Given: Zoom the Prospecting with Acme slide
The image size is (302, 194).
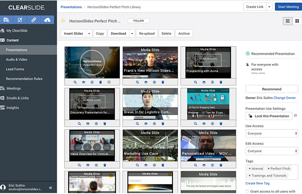Looking at the screenshot, I should click(195, 82).
